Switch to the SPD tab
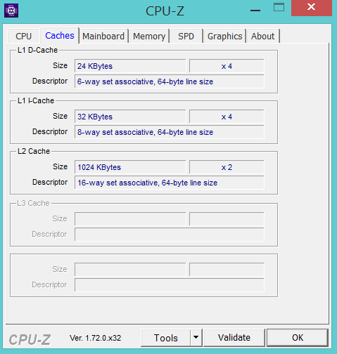The height and width of the screenshot is (354, 337). pos(186,37)
